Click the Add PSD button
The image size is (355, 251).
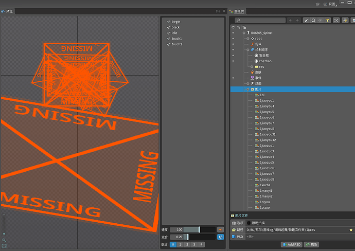tap(291, 244)
